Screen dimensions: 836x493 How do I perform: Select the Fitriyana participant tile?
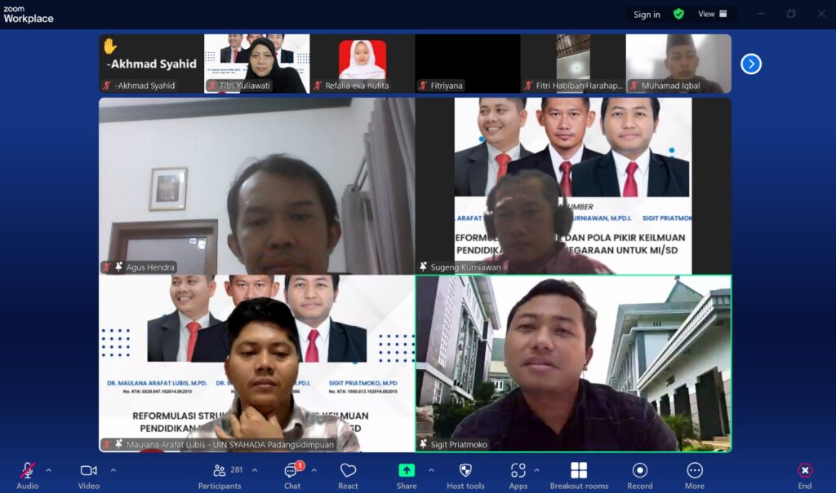click(467, 64)
